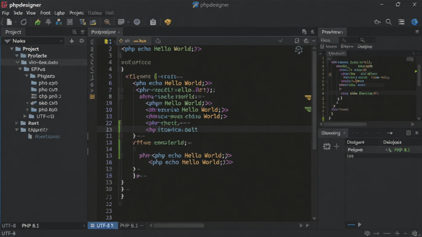Click the yellow lines marker in the editor gutter
This screenshot has height=237, width=422.
click(92, 96)
